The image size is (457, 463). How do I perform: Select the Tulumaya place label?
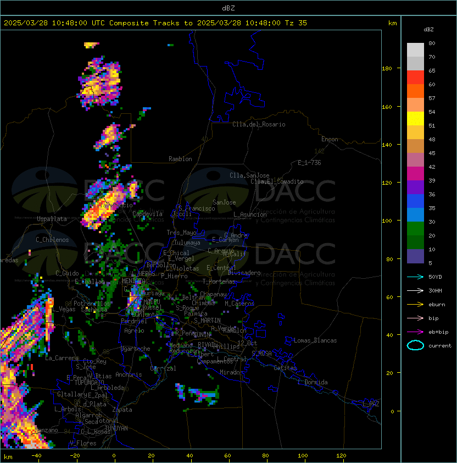click(187, 242)
